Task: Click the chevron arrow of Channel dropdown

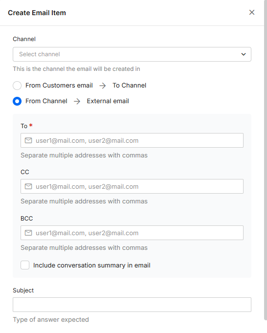Action: tap(244, 54)
